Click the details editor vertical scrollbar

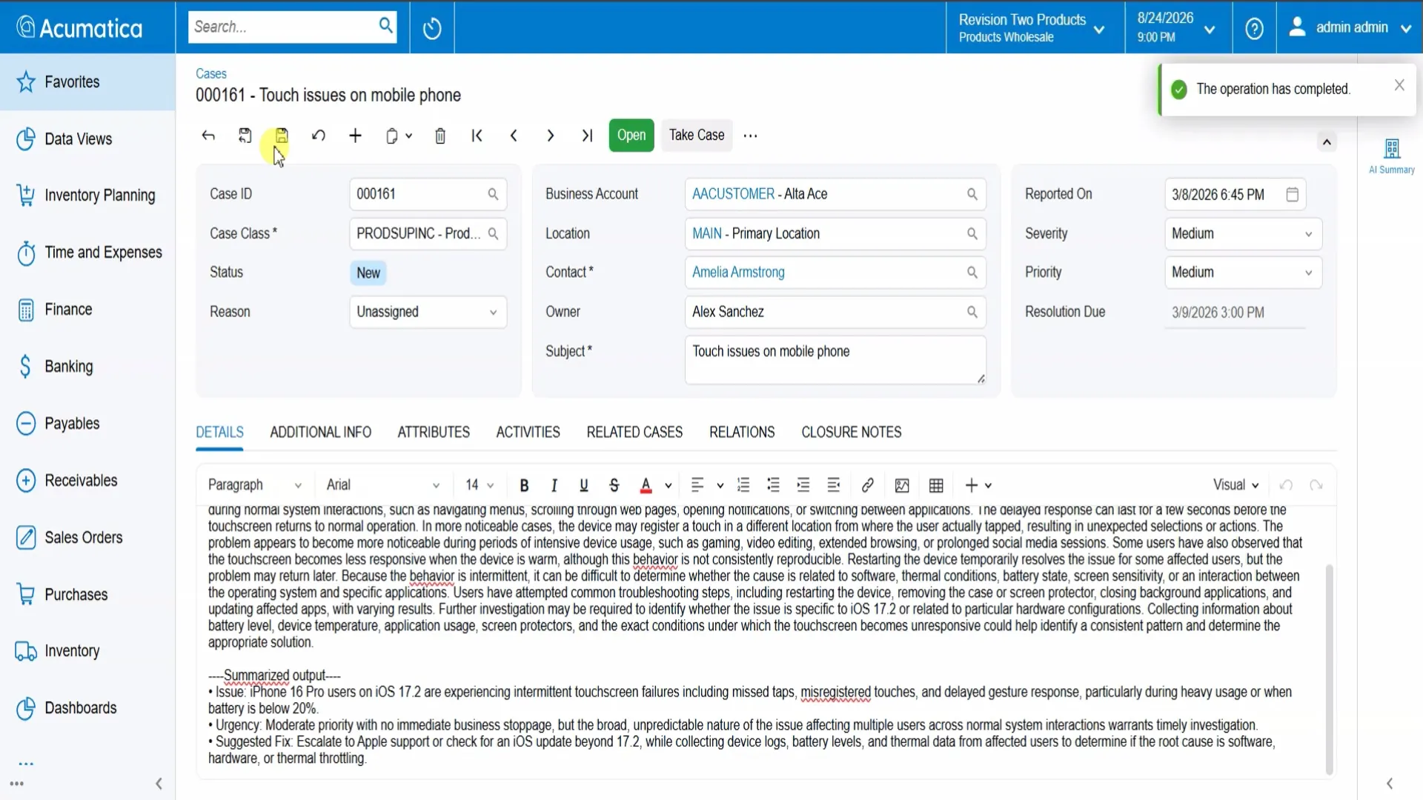1329,669
